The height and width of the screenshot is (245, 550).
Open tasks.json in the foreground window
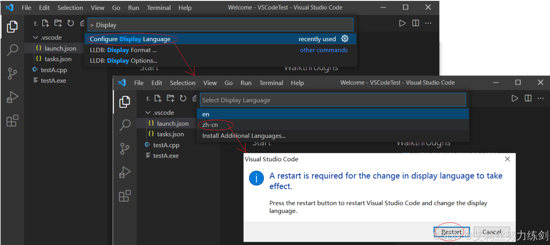(171, 134)
